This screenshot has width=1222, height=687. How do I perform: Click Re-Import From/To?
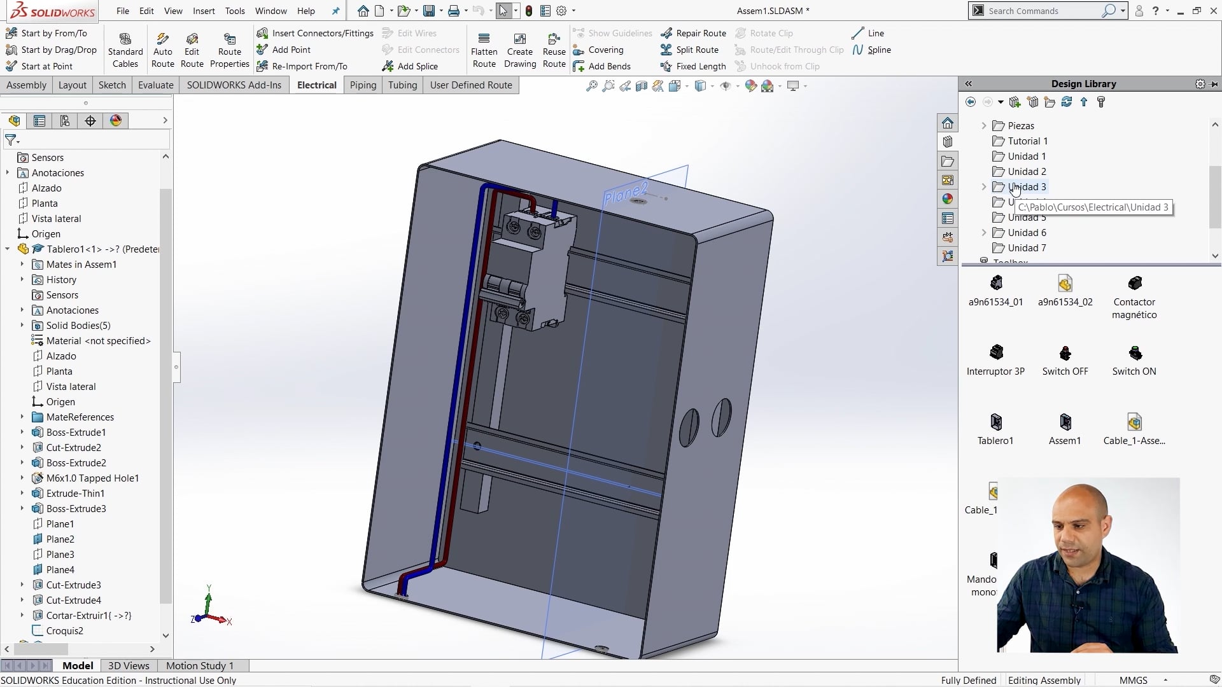pos(309,66)
